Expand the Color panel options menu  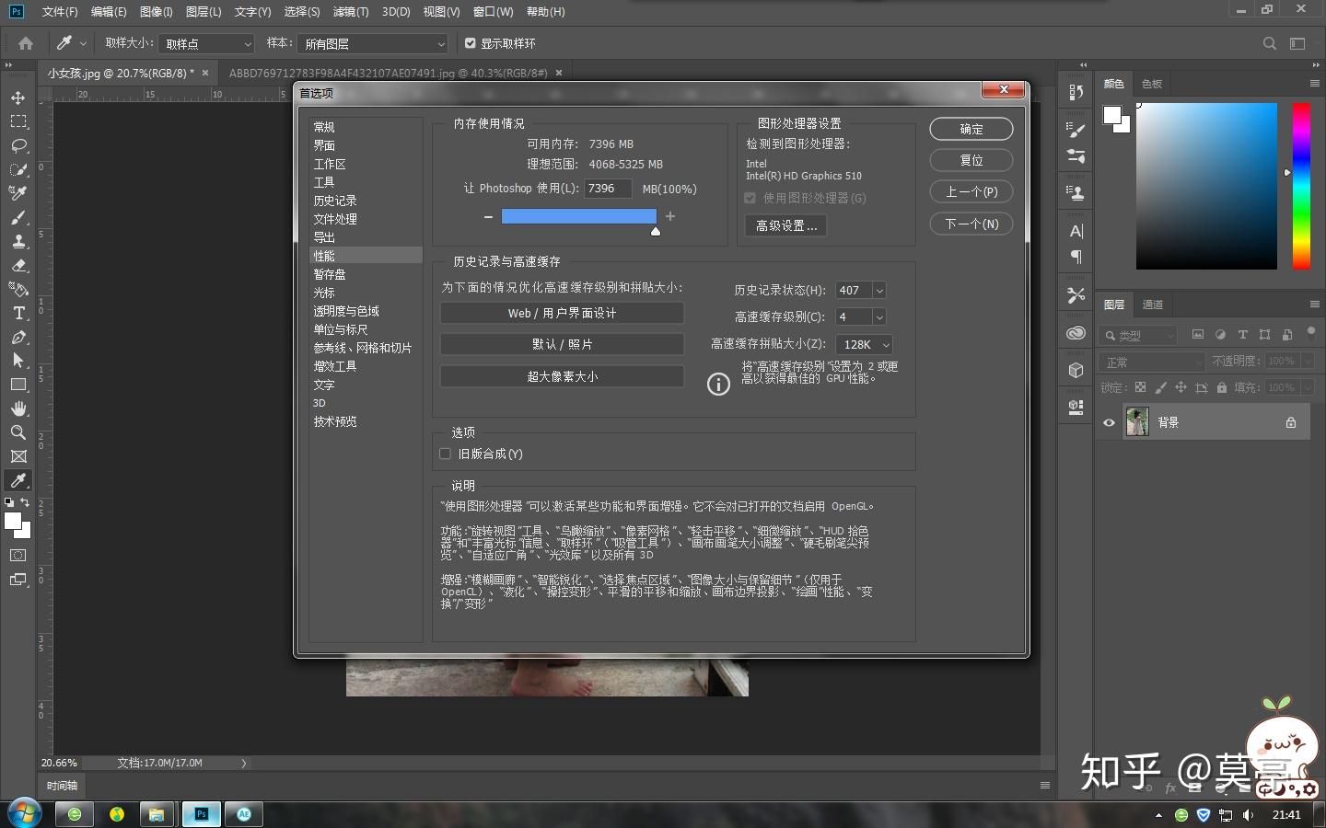pyautogui.click(x=1314, y=84)
